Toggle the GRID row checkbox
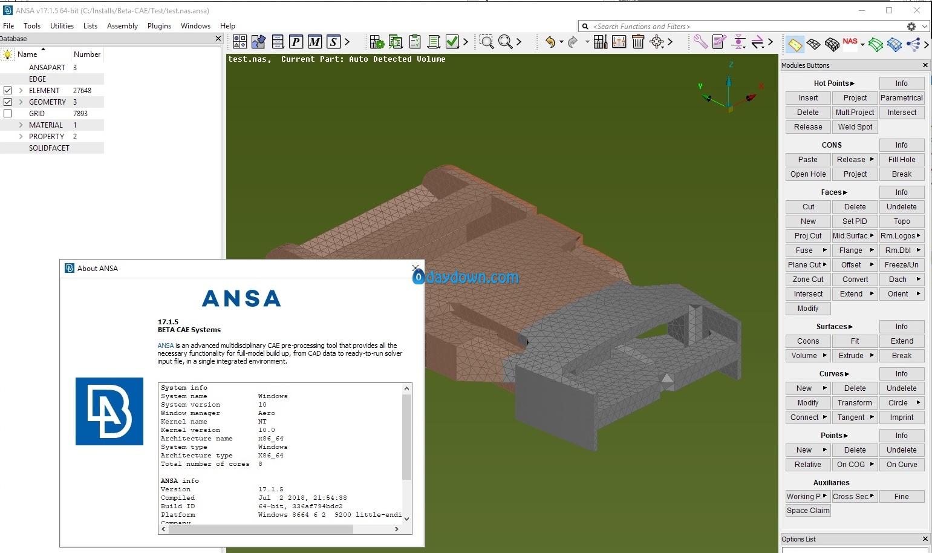 click(8, 114)
